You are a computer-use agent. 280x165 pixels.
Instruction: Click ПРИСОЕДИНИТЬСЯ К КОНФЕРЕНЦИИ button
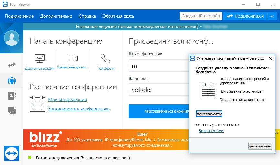point(159,111)
